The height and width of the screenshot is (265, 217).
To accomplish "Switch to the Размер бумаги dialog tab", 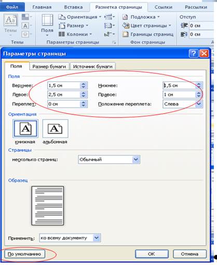I will click(49, 67).
